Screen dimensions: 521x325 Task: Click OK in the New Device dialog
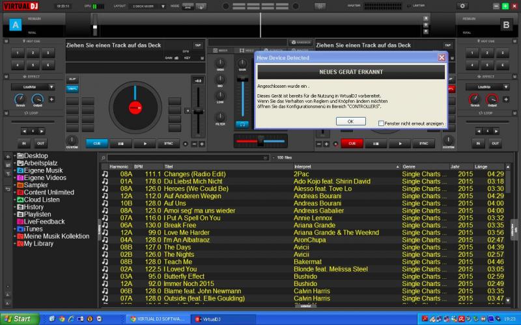tap(350, 122)
